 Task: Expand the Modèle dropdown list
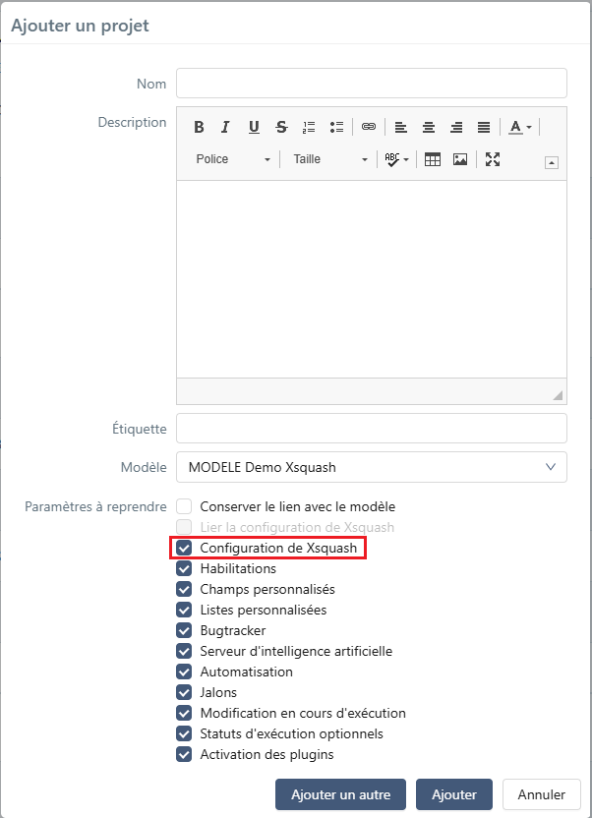point(372,467)
